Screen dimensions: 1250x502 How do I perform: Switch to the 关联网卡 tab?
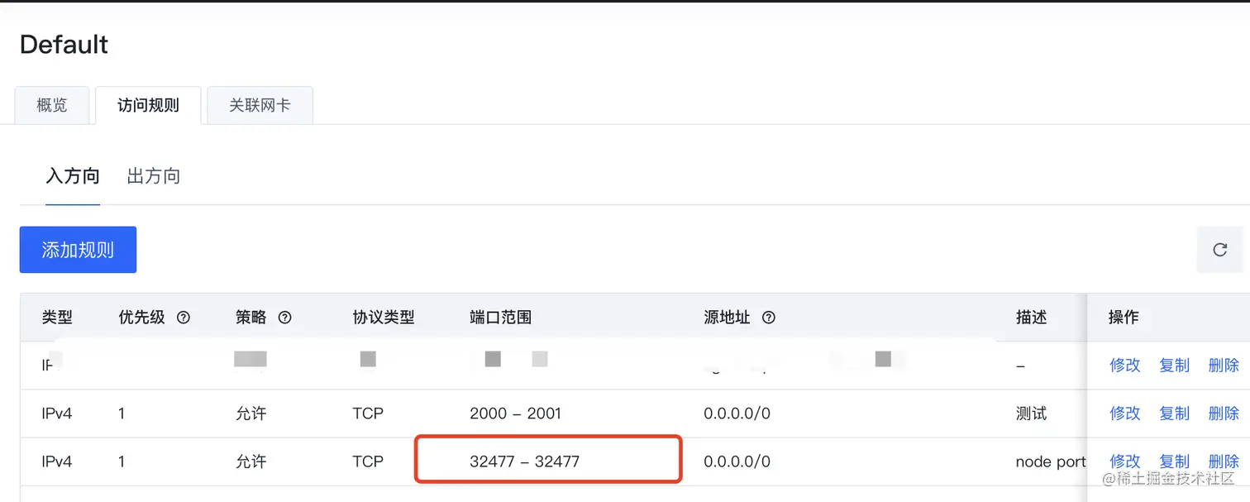click(x=260, y=105)
